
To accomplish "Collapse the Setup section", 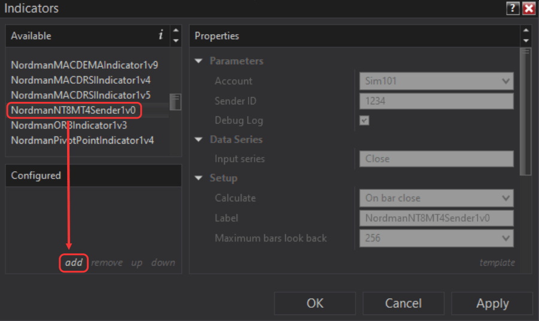I will tap(199, 178).
